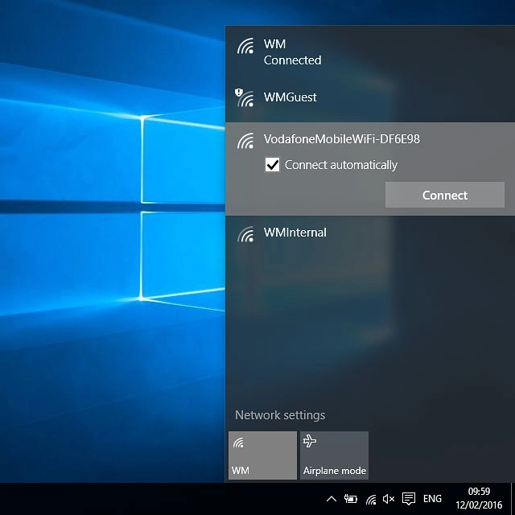Click the Wi-Fi signal icon beside WMInternal

[x=245, y=233]
